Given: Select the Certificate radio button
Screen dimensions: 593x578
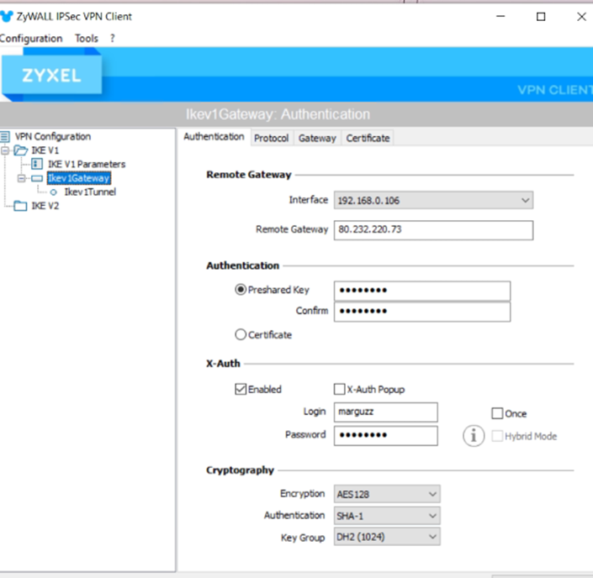Looking at the screenshot, I should point(241,334).
